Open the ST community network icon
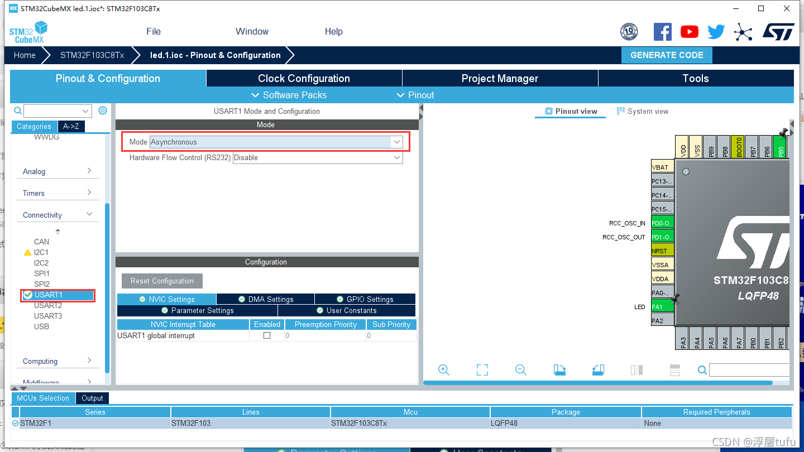The width and height of the screenshot is (804, 452). (x=743, y=32)
